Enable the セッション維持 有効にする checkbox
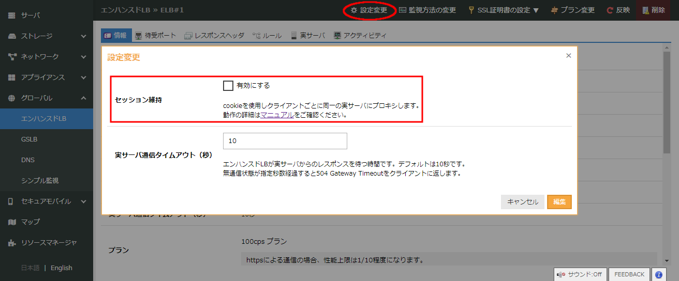The image size is (679, 281). 228,86
